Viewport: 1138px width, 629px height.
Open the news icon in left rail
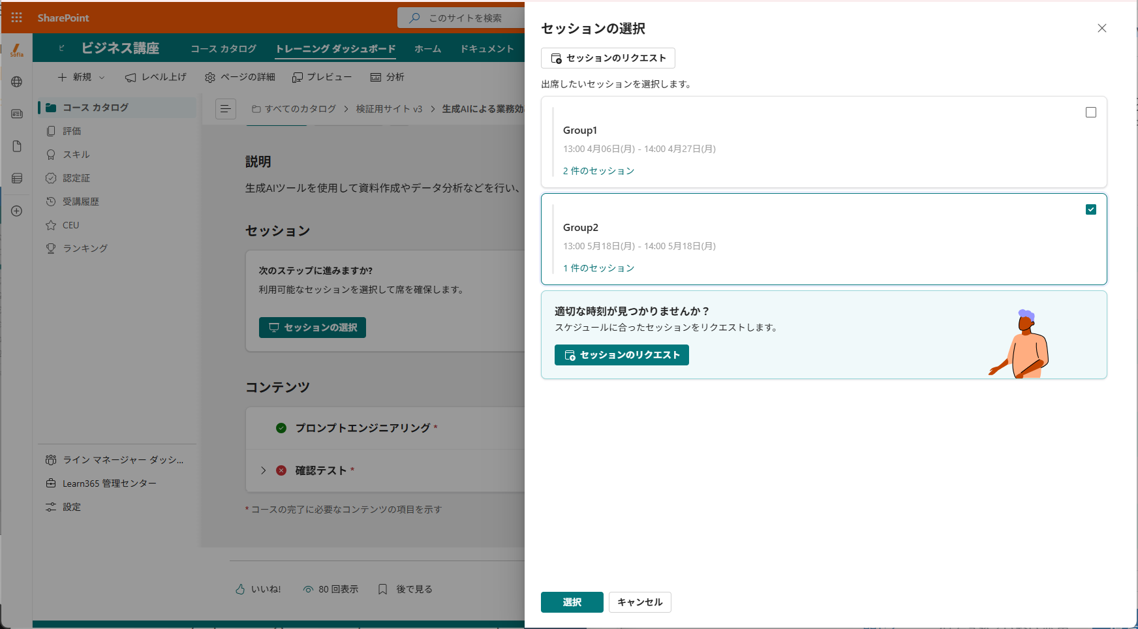17,114
